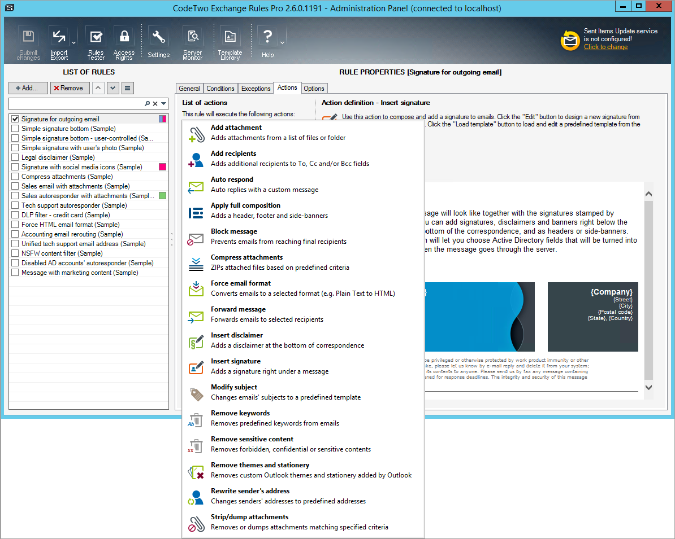Pick the Auto respond envelope icon
The image size is (675, 539).
196,186
